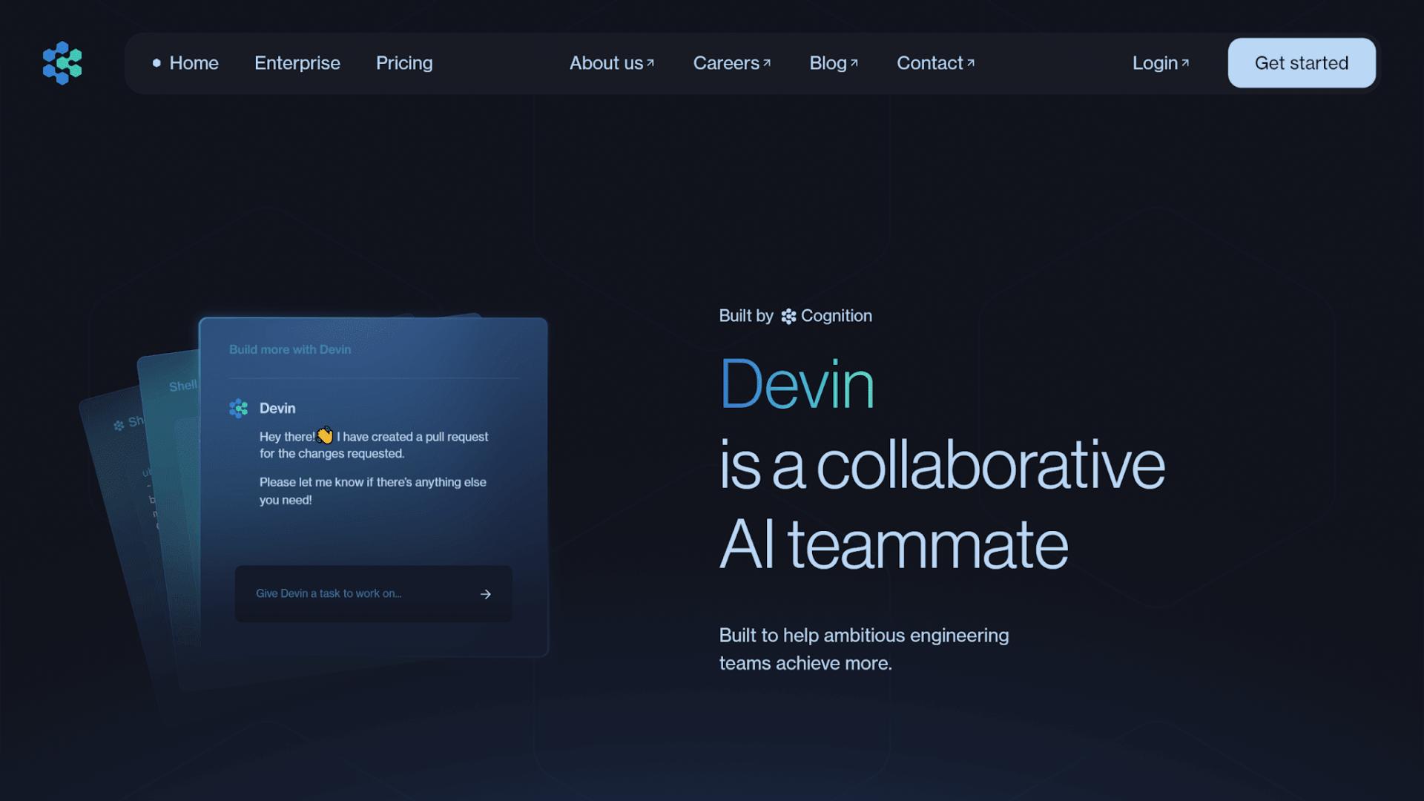Visit the Blog link

coord(828,63)
